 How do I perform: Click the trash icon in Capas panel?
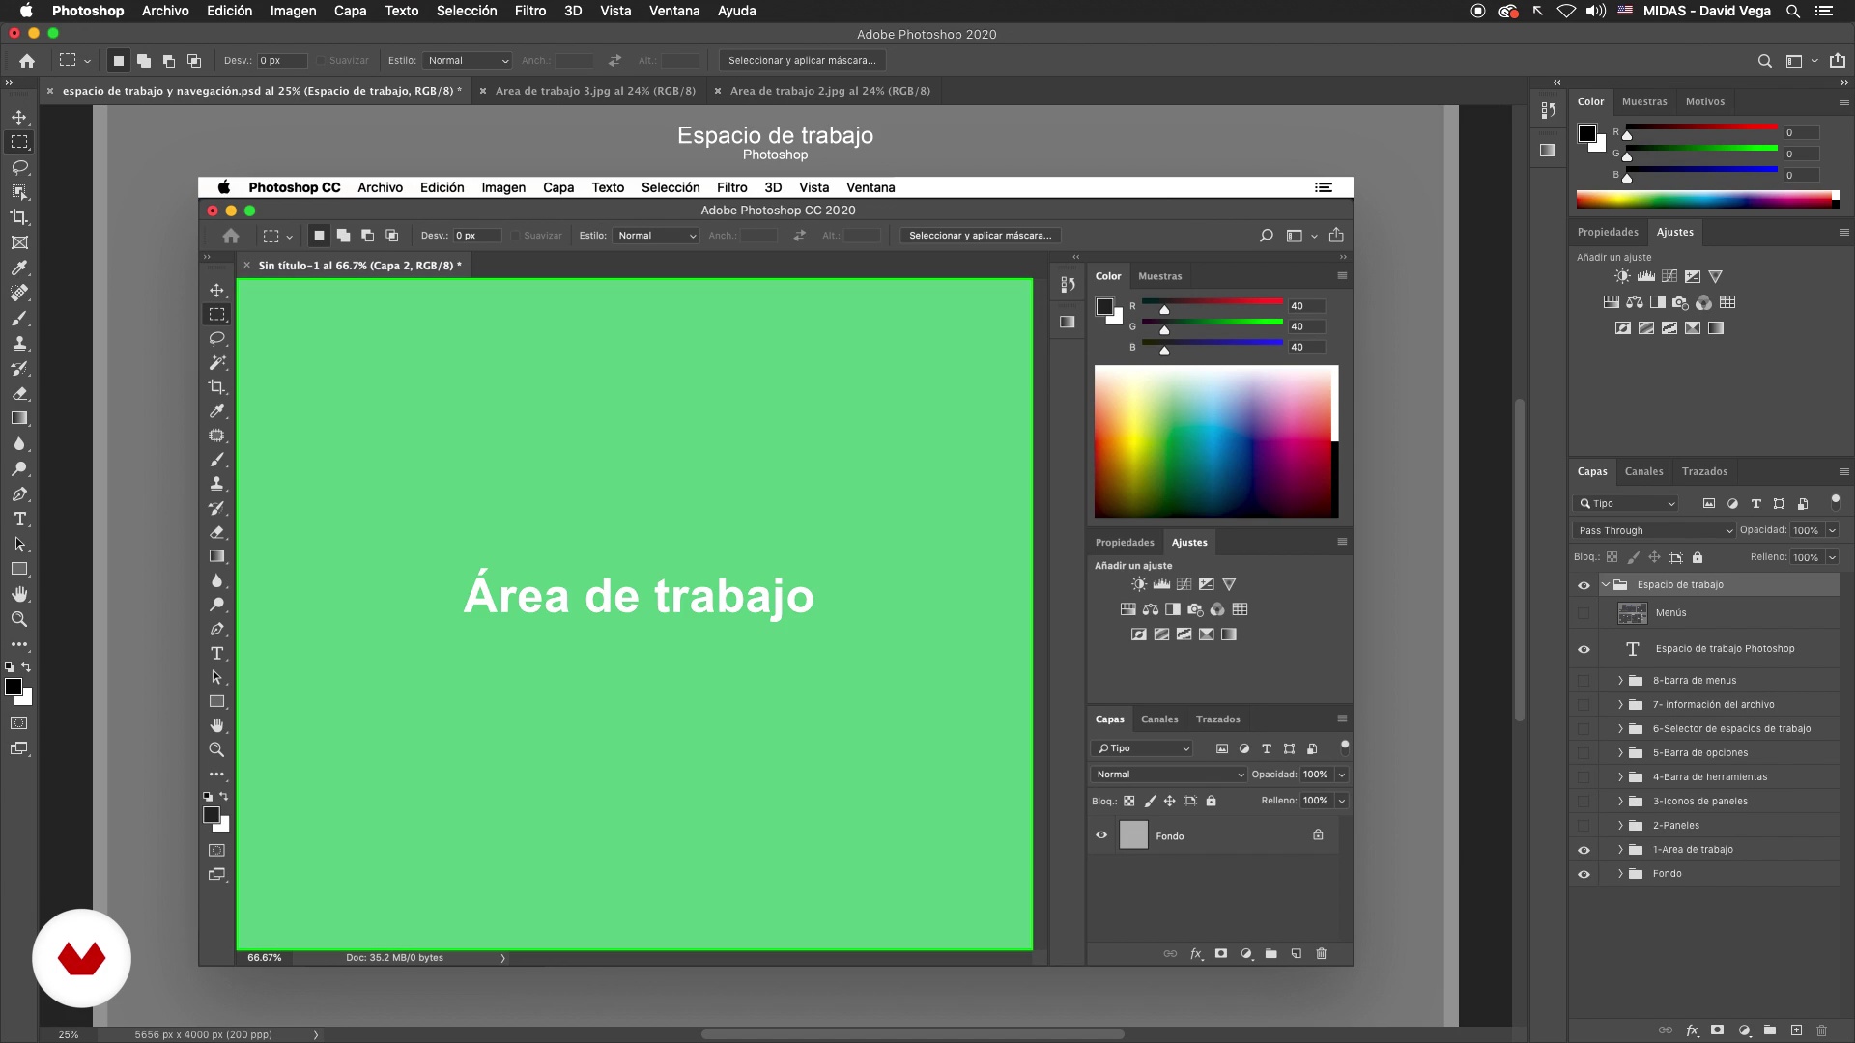coord(1821,1030)
